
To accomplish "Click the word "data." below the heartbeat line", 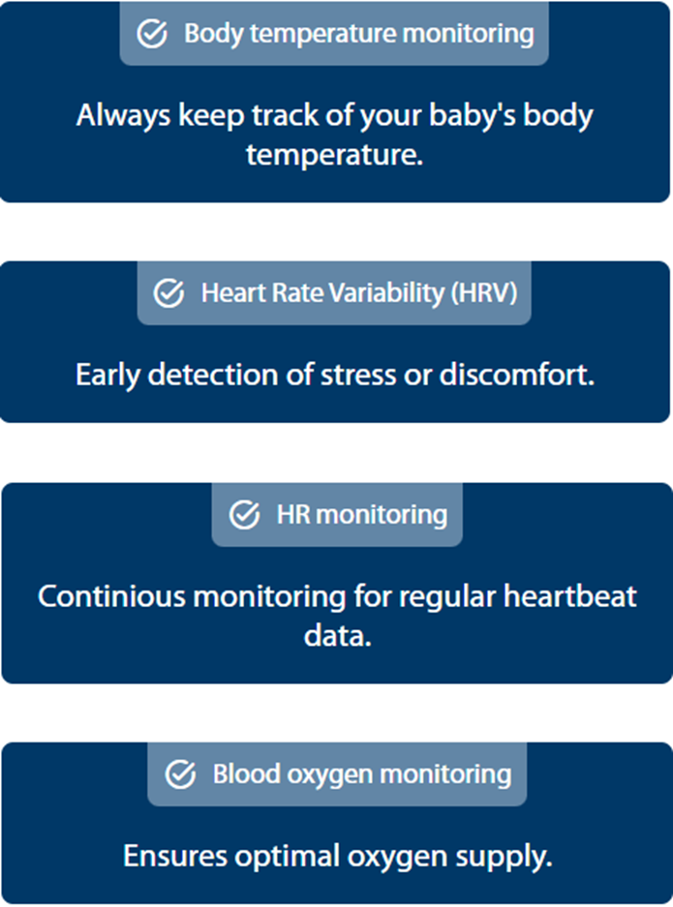I will (x=336, y=635).
